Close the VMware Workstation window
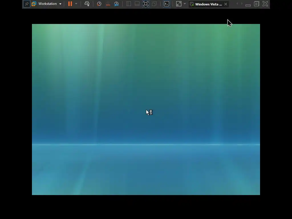292x219 pixels. [x=265, y=4]
